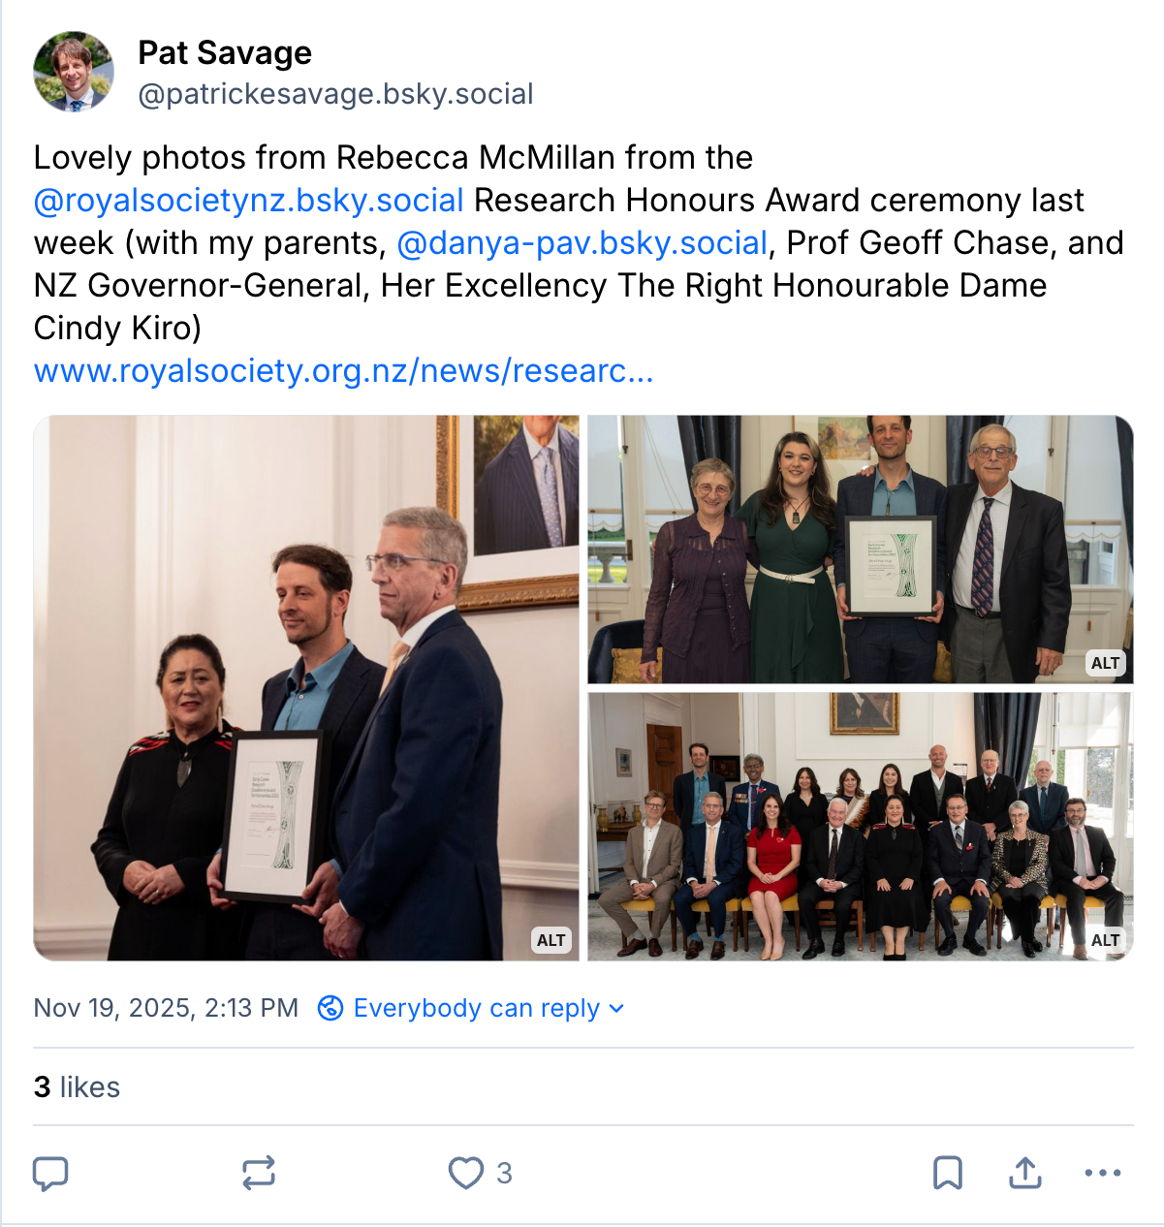Bookmark this post

coord(947,1173)
